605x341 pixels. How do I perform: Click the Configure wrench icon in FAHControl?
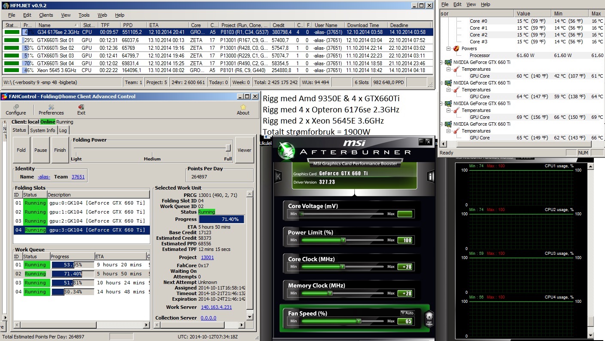coord(16,107)
